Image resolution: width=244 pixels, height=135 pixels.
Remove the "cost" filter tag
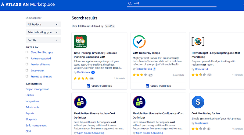click(x=113, y=26)
